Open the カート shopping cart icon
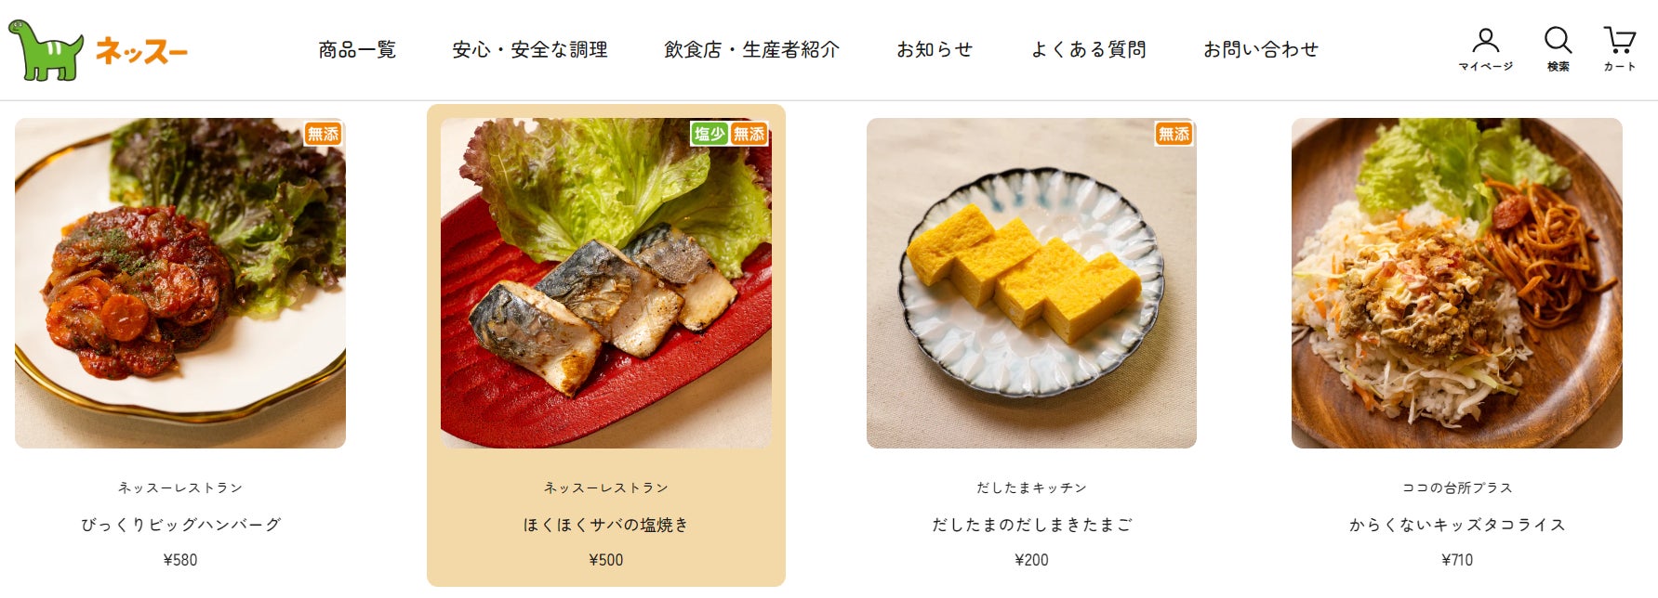Viewport: 1658px width, 598px height. coord(1619,49)
